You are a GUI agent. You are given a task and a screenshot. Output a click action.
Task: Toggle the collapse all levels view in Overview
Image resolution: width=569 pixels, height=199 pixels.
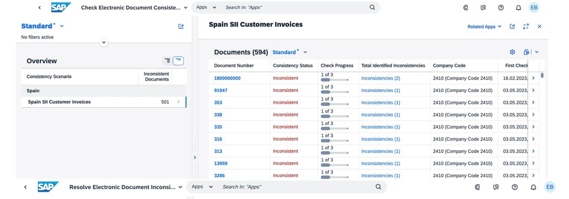click(179, 61)
